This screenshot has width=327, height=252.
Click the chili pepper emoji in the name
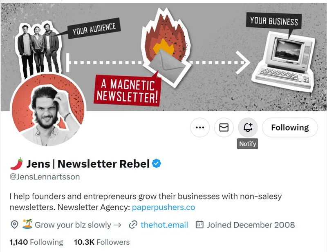pyautogui.click(x=16, y=164)
